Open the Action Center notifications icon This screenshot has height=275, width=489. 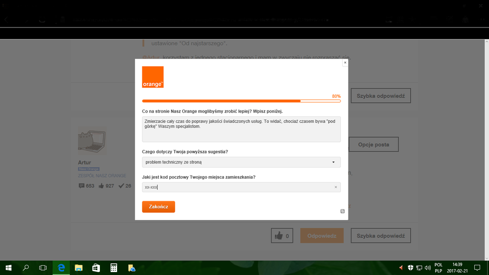[477, 268]
